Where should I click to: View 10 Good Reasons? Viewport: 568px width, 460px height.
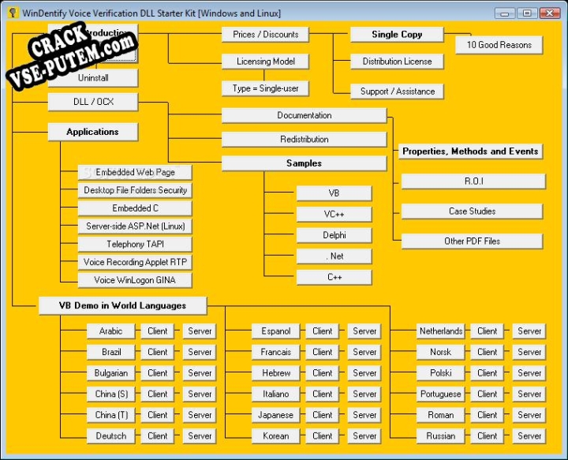(499, 45)
